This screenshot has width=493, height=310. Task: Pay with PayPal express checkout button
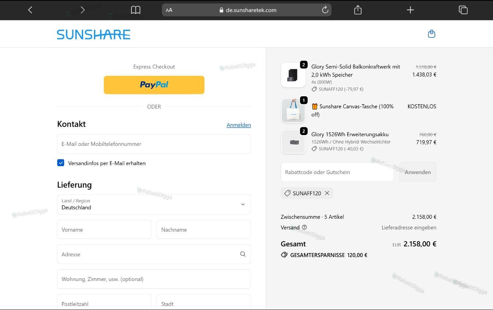tap(154, 85)
